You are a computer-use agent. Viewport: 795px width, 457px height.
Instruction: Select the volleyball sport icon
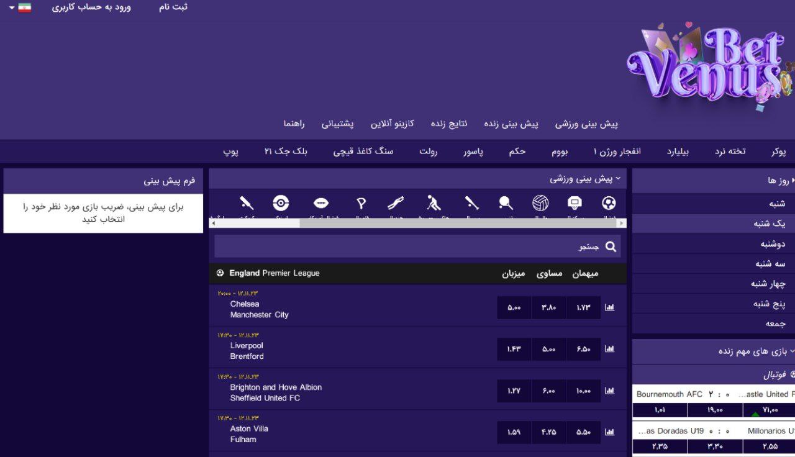(540, 203)
